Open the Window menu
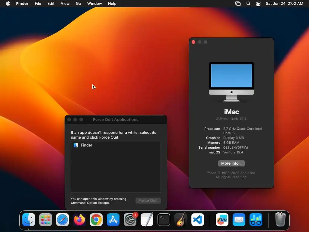The width and height of the screenshot is (309, 232). (94, 4)
